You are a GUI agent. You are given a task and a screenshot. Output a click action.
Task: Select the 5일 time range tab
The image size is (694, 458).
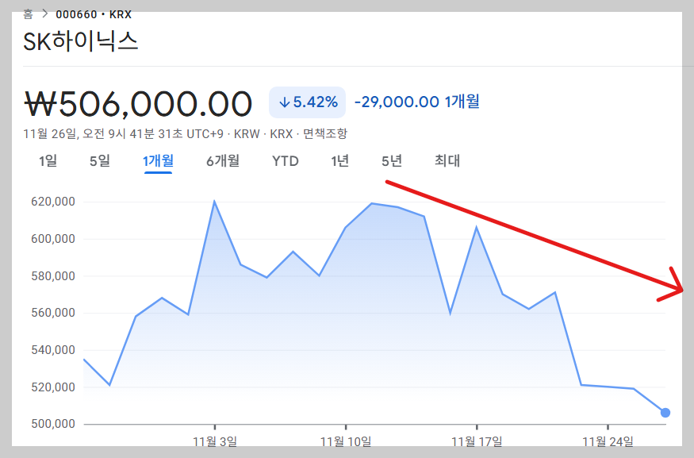100,160
